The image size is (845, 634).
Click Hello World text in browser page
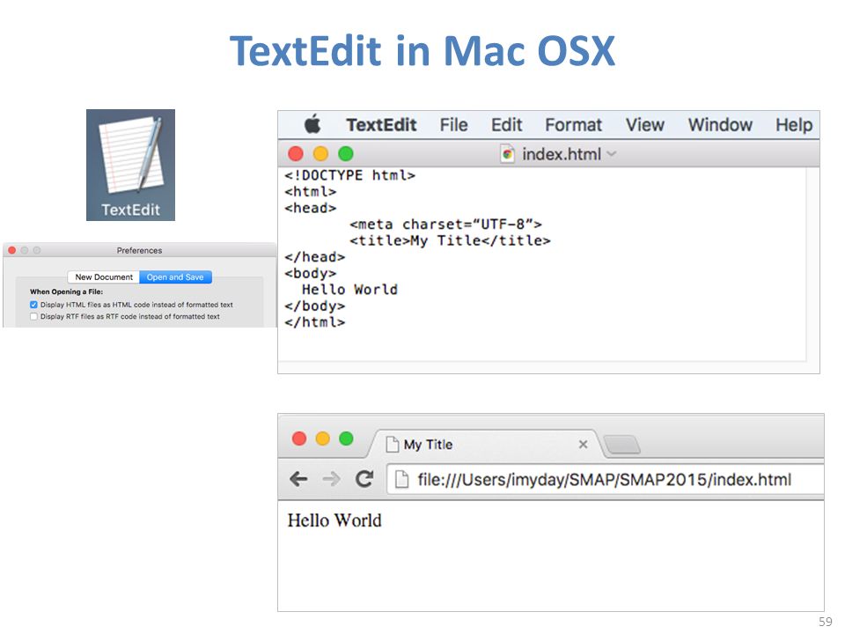(334, 520)
